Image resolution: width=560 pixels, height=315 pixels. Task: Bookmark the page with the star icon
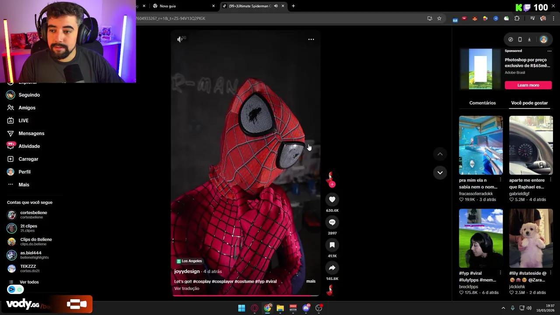pos(439,18)
